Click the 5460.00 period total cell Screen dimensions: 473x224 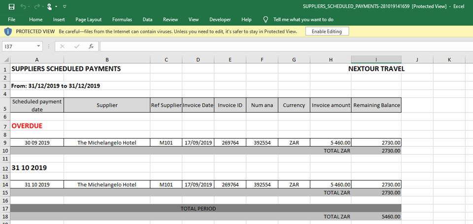[x=376, y=217]
